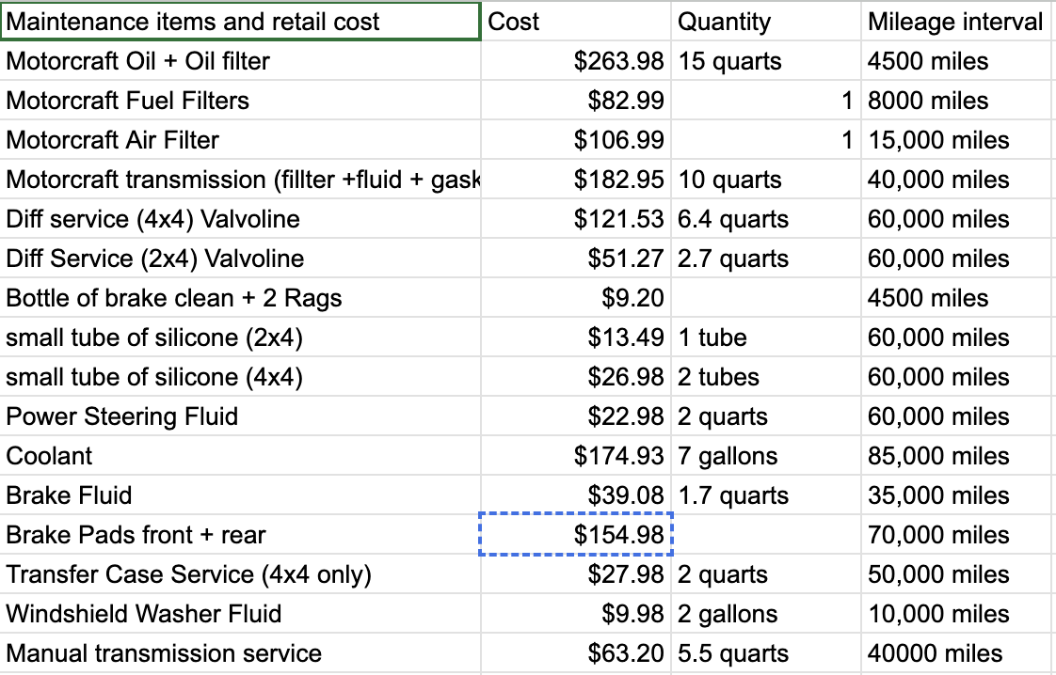Click the $121.53 cost cell
Viewport: 1056px width, 675px height.
click(x=576, y=219)
